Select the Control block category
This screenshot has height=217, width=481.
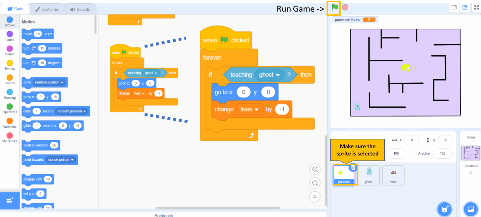[10, 80]
